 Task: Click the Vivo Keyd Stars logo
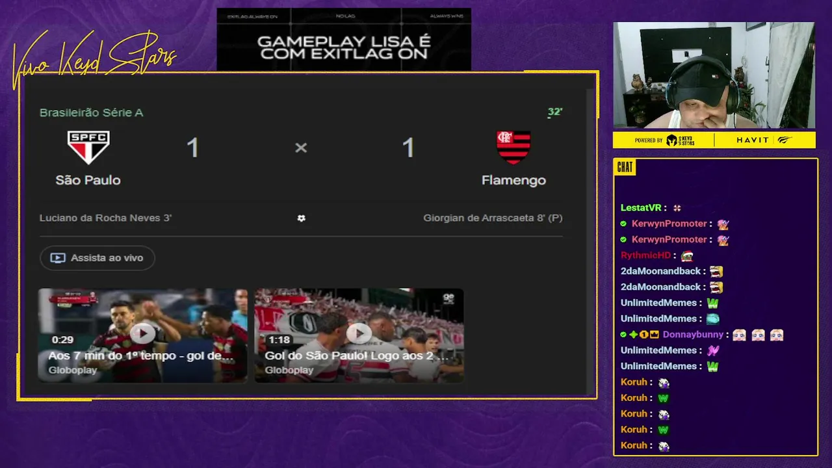pyautogui.click(x=94, y=59)
